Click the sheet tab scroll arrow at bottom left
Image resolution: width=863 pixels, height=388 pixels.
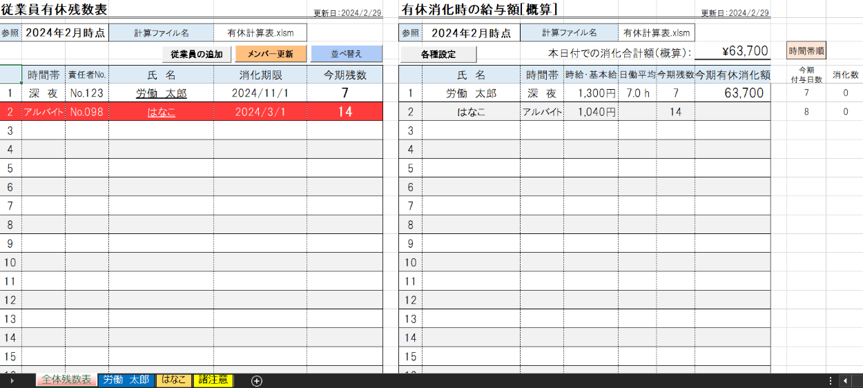coord(12,380)
